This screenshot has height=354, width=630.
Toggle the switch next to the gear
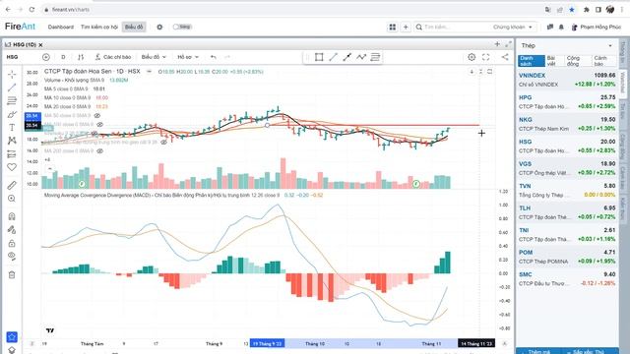click(x=182, y=27)
